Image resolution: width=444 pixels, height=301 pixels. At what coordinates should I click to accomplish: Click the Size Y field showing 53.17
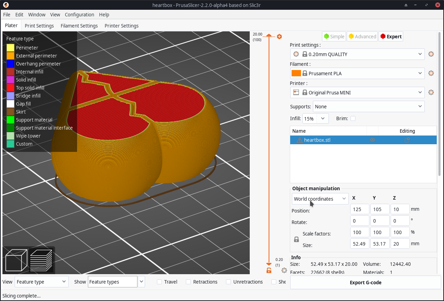point(380,244)
